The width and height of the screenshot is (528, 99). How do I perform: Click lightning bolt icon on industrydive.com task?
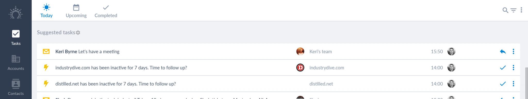[46, 67]
